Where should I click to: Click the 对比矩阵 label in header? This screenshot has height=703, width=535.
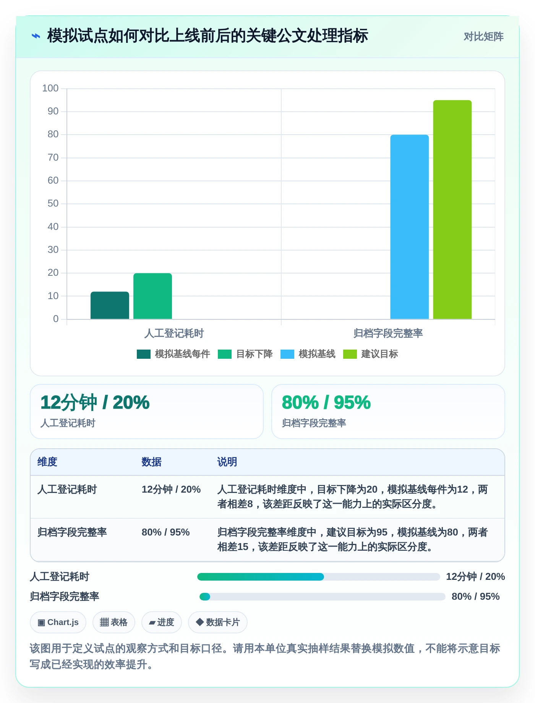pyautogui.click(x=483, y=37)
